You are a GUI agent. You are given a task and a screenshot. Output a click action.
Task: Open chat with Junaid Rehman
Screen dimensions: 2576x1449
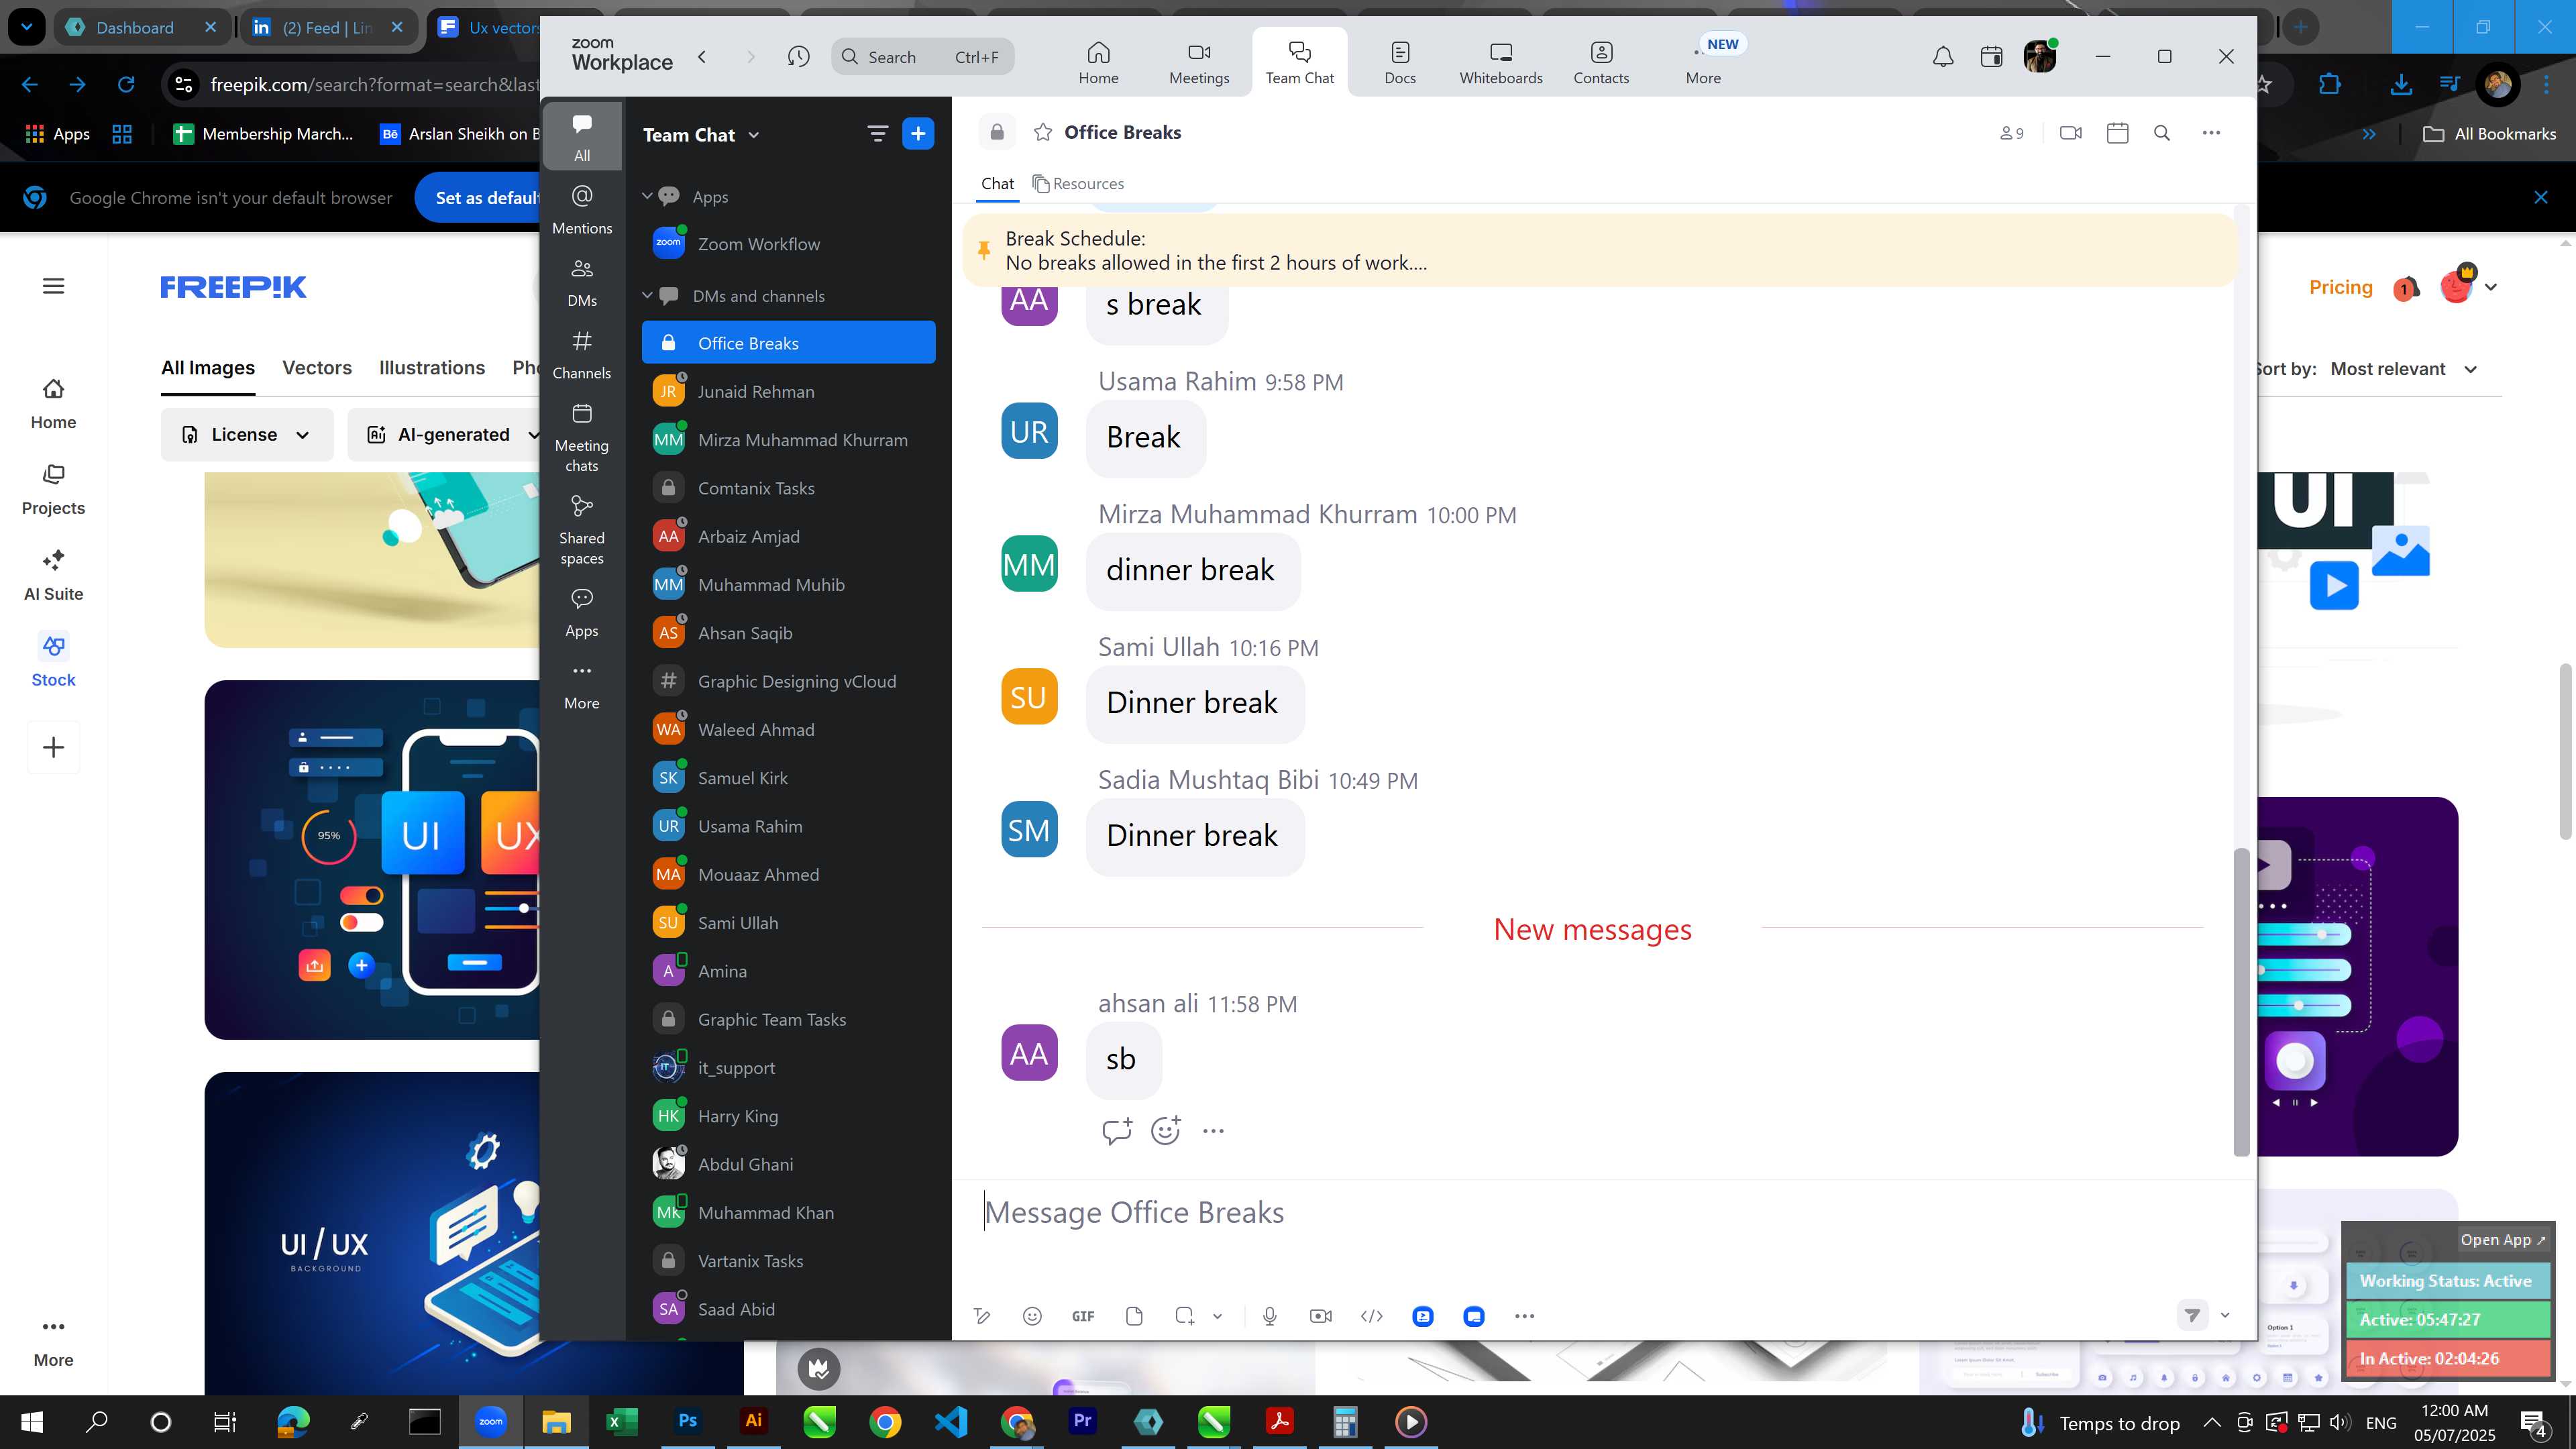pos(789,391)
